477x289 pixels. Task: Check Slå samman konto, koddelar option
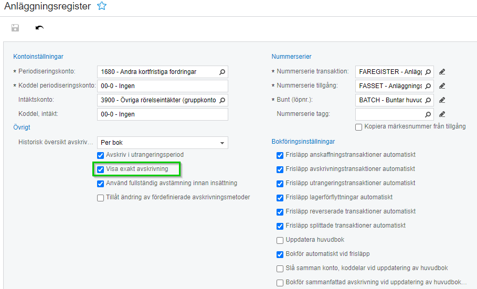(x=280, y=269)
